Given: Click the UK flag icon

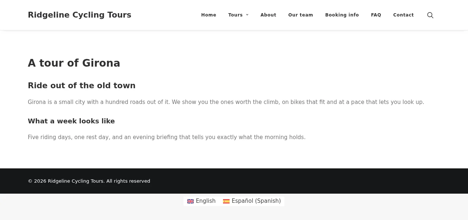Looking at the screenshot, I should point(190,201).
